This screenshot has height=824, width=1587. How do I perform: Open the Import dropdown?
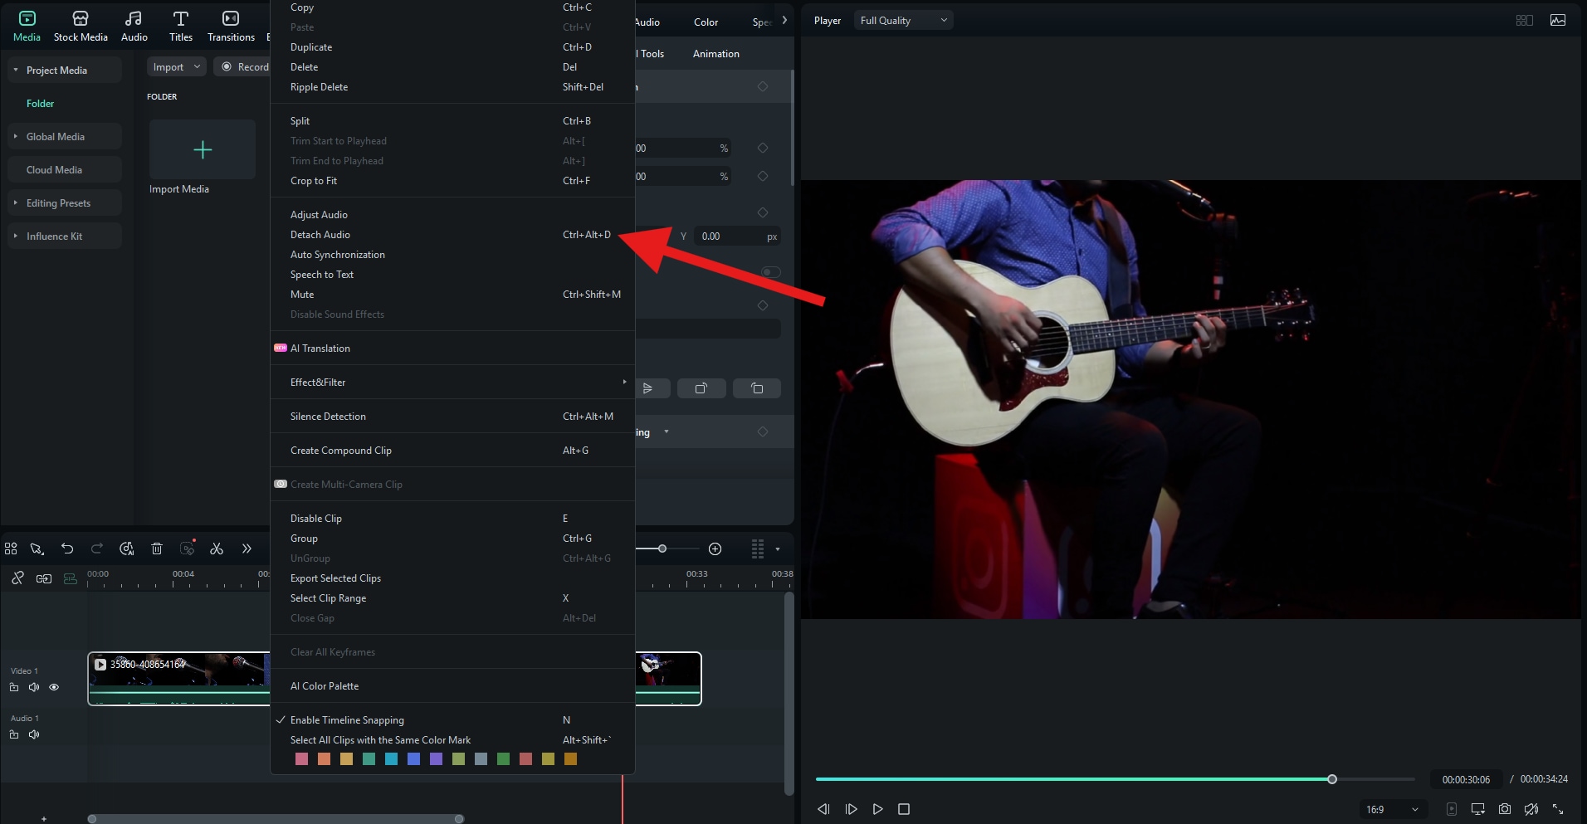pyautogui.click(x=177, y=67)
